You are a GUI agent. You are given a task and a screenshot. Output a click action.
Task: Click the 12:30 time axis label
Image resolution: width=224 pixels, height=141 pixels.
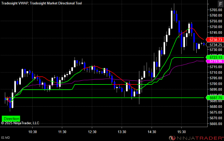click(x=92, y=132)
